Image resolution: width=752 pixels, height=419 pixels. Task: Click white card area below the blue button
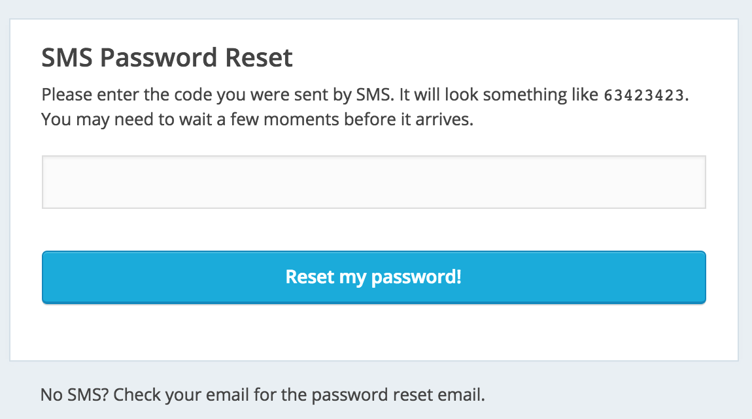pos(373,332)
